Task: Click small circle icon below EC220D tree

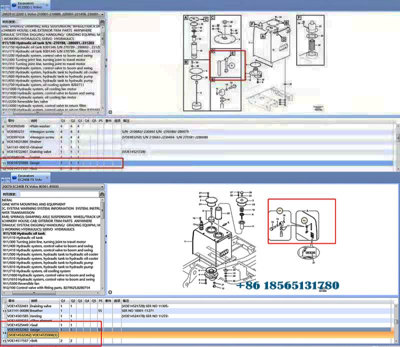Action: pyautogui.click(x=110, y=112)
